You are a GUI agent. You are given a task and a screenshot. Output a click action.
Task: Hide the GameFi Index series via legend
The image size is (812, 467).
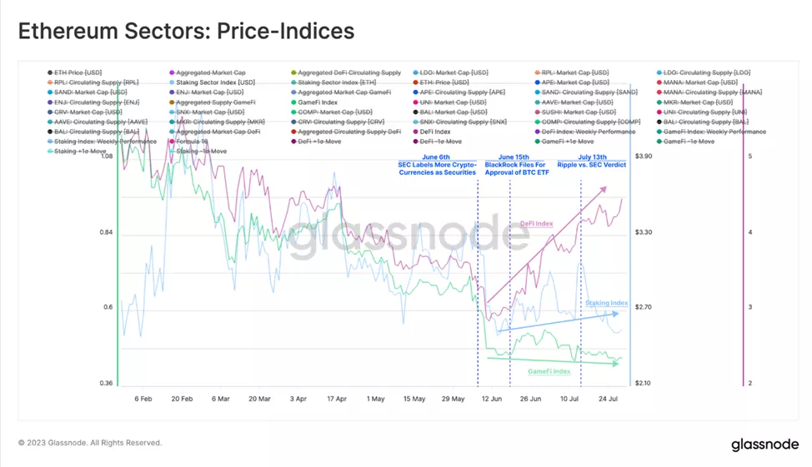(318, 102)
